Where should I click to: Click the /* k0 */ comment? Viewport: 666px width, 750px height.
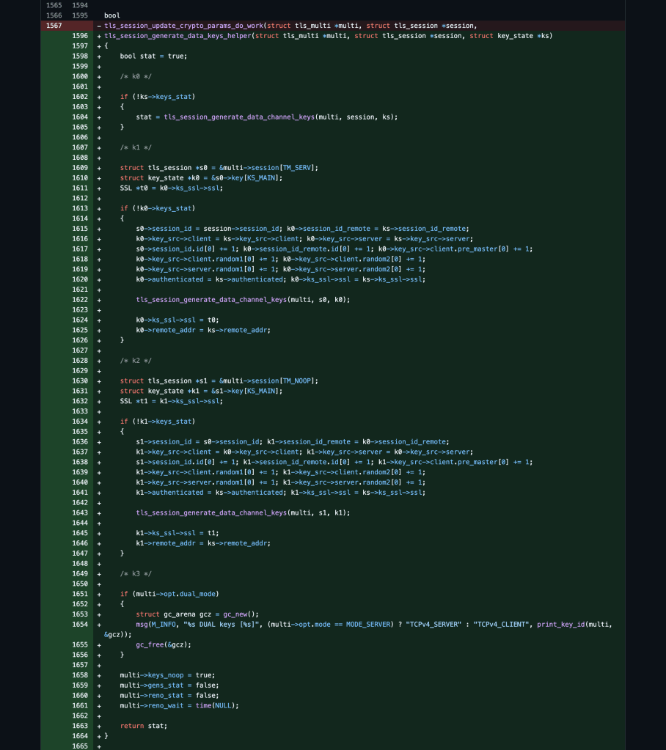click(135, 76)
